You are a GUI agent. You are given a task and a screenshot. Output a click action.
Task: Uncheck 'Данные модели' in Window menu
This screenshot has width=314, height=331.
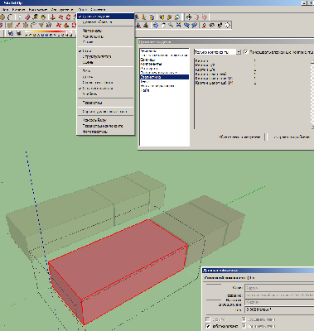coord(105,17)
